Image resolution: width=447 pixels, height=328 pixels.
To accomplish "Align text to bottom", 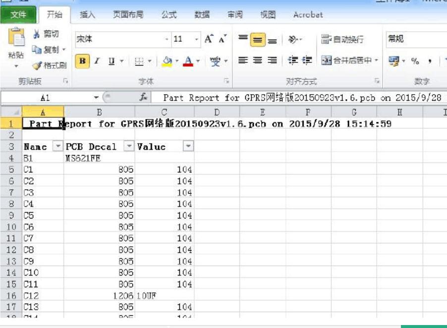I will pyautogui.click(x=272, y=40).
